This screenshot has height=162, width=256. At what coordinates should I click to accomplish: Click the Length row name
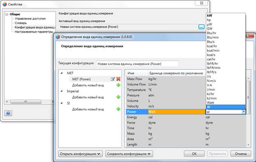(x=132, y=144)
